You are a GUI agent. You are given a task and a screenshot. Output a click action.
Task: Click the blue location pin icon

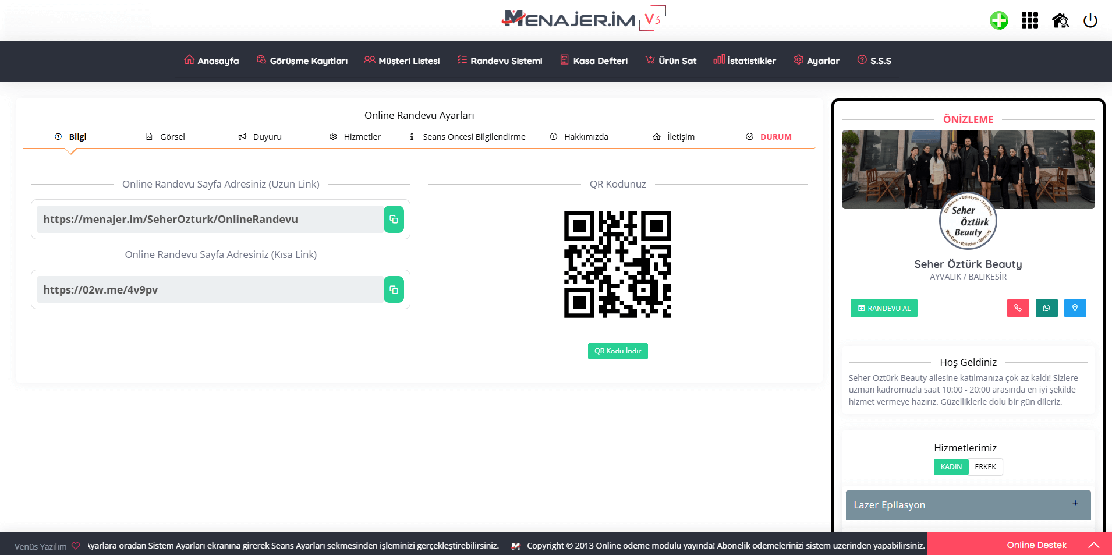point(1075,308)
